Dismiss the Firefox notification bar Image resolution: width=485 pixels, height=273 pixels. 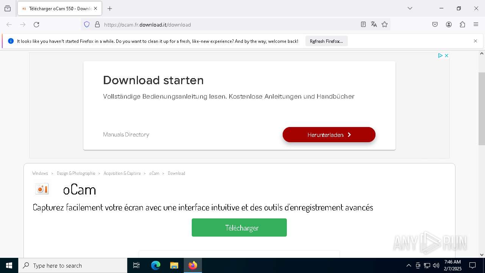pyautogui.click(x=476, y=41)
